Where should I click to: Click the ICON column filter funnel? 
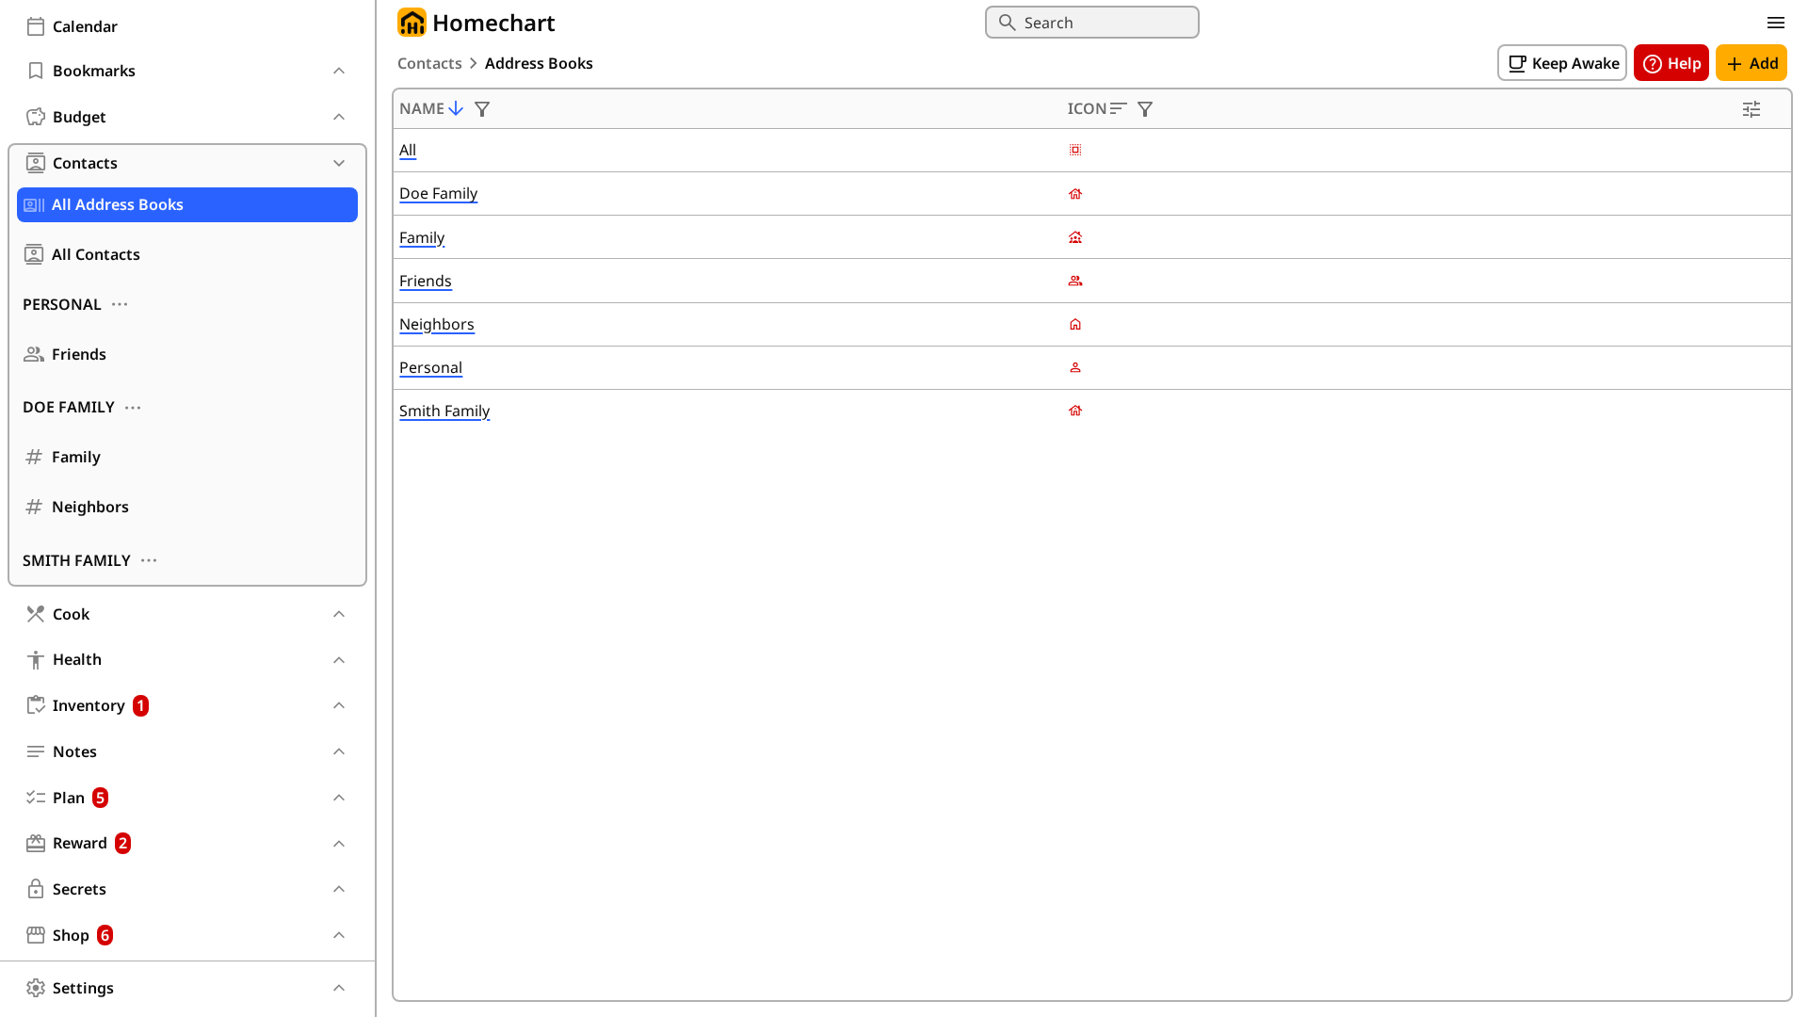(1145, 109)
